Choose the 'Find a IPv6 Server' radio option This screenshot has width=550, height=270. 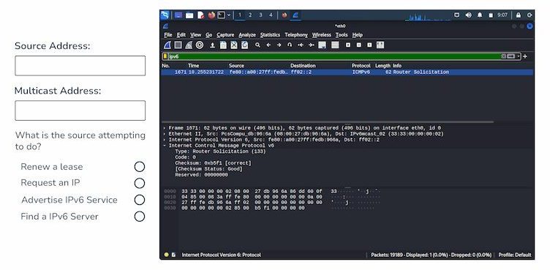(x=140, y=217)
